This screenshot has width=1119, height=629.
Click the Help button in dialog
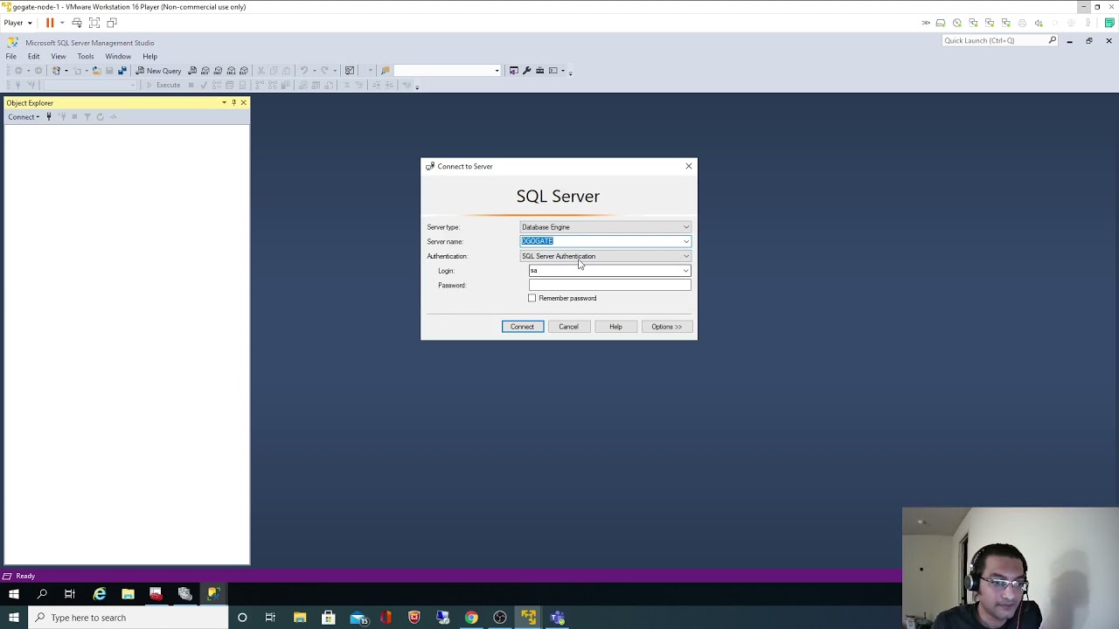coord(615,327)
